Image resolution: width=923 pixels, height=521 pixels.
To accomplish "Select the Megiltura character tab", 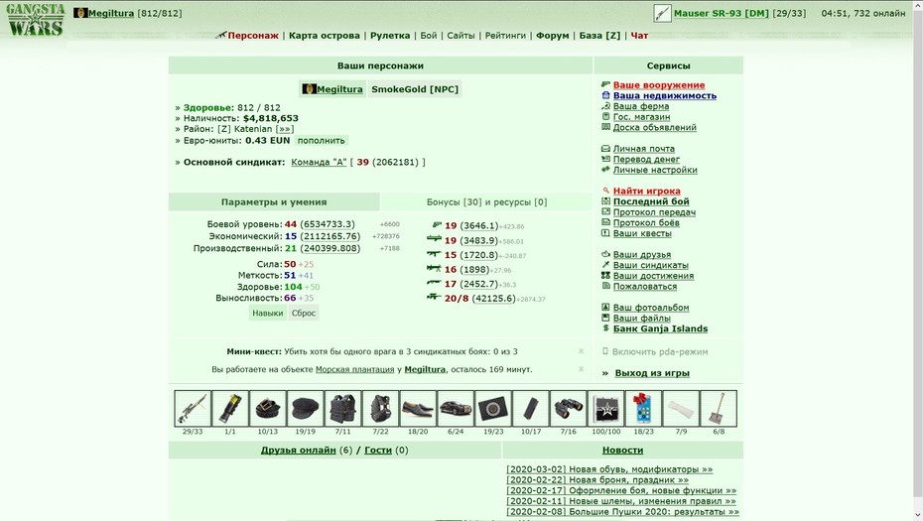I will [333, 89].
